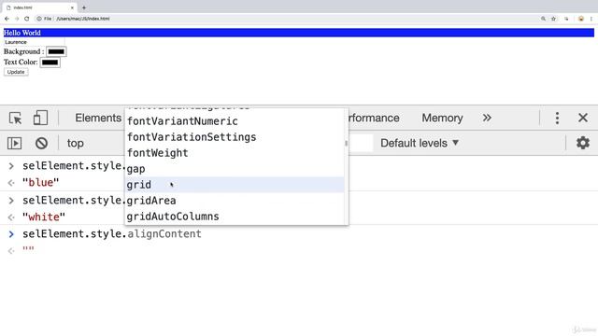The image size is (598, 336).
Task: Show the console sidebar icon
Action: (x=15, y=143)
